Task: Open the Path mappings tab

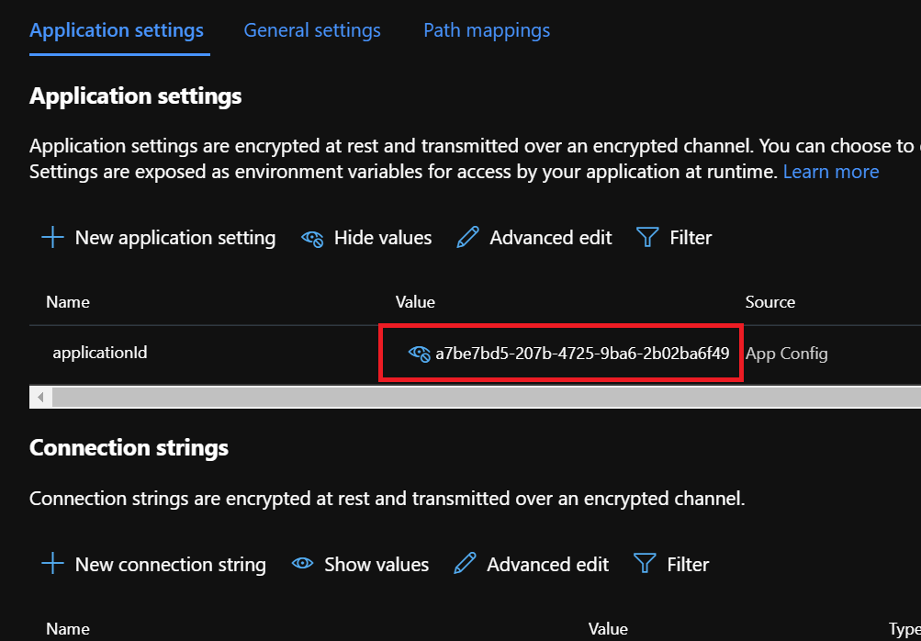Action: (x=487, y=30)
